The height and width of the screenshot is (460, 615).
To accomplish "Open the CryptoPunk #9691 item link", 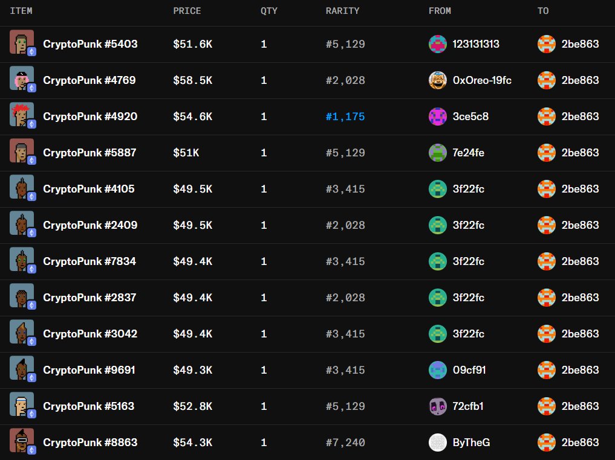I will pyautogui.click(x=89, y=370).
